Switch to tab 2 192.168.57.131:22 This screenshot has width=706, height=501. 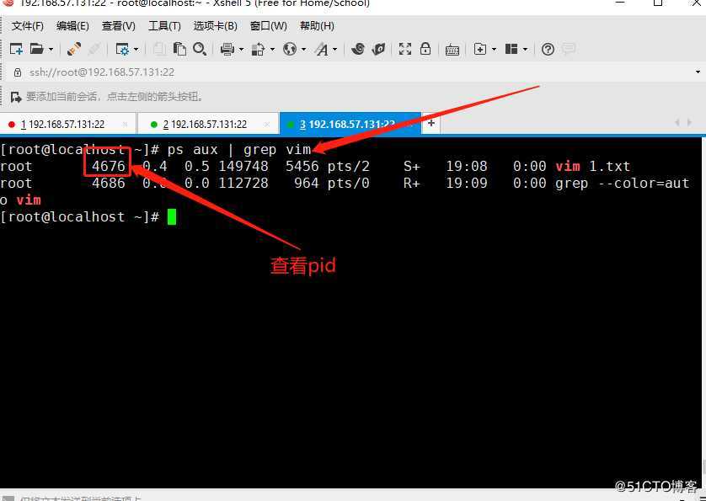coord(205,125)
